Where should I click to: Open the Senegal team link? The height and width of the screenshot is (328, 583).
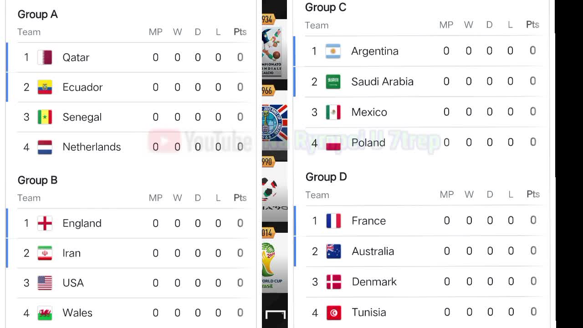pos(82,117)
